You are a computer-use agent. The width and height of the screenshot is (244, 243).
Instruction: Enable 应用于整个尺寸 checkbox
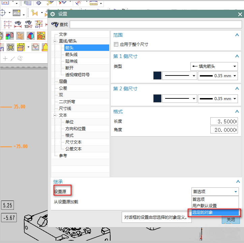pyautogui.click(x=116, y=44)
